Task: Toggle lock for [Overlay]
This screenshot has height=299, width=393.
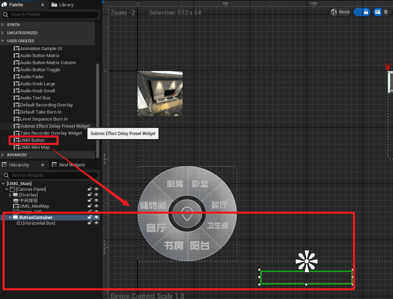Action: 90,195
